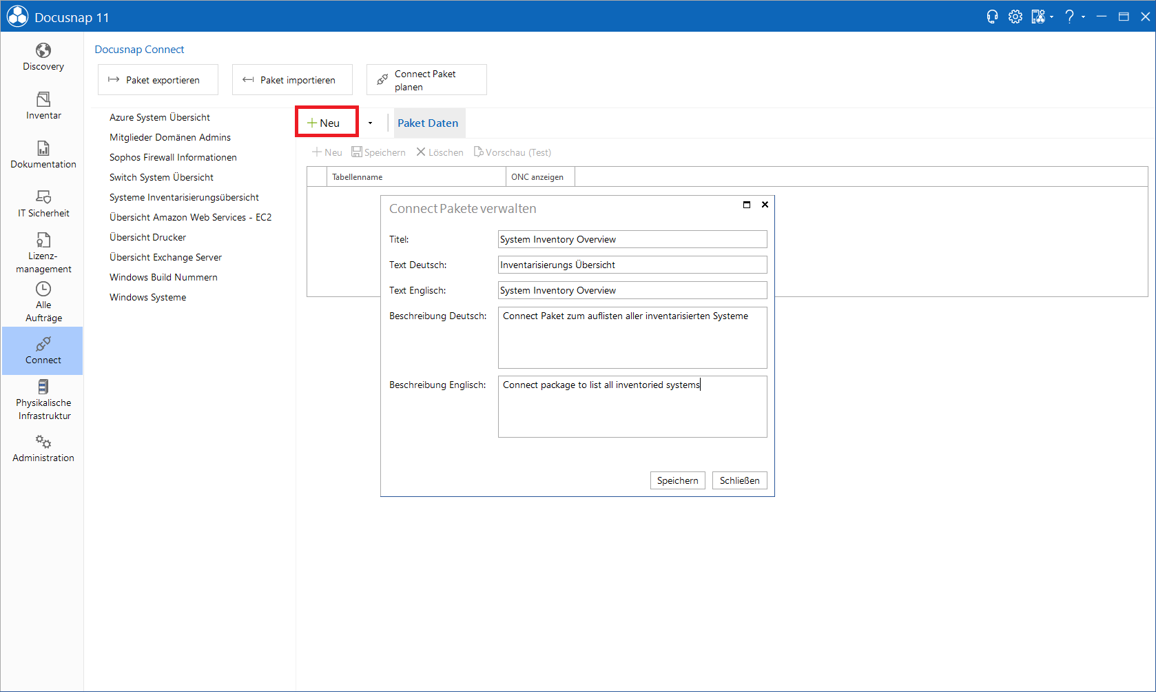Select Sophos Firewall Informationen package

click(173, 157)
